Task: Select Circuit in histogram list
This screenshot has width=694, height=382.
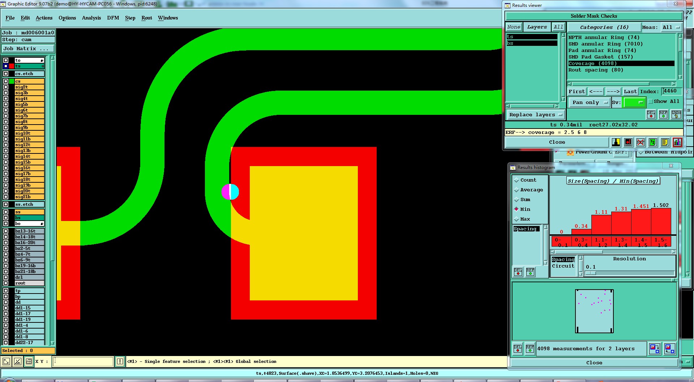Action: (563, 266)
